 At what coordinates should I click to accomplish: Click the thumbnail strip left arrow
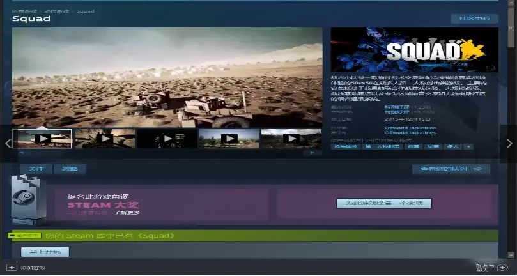[22, 153]
